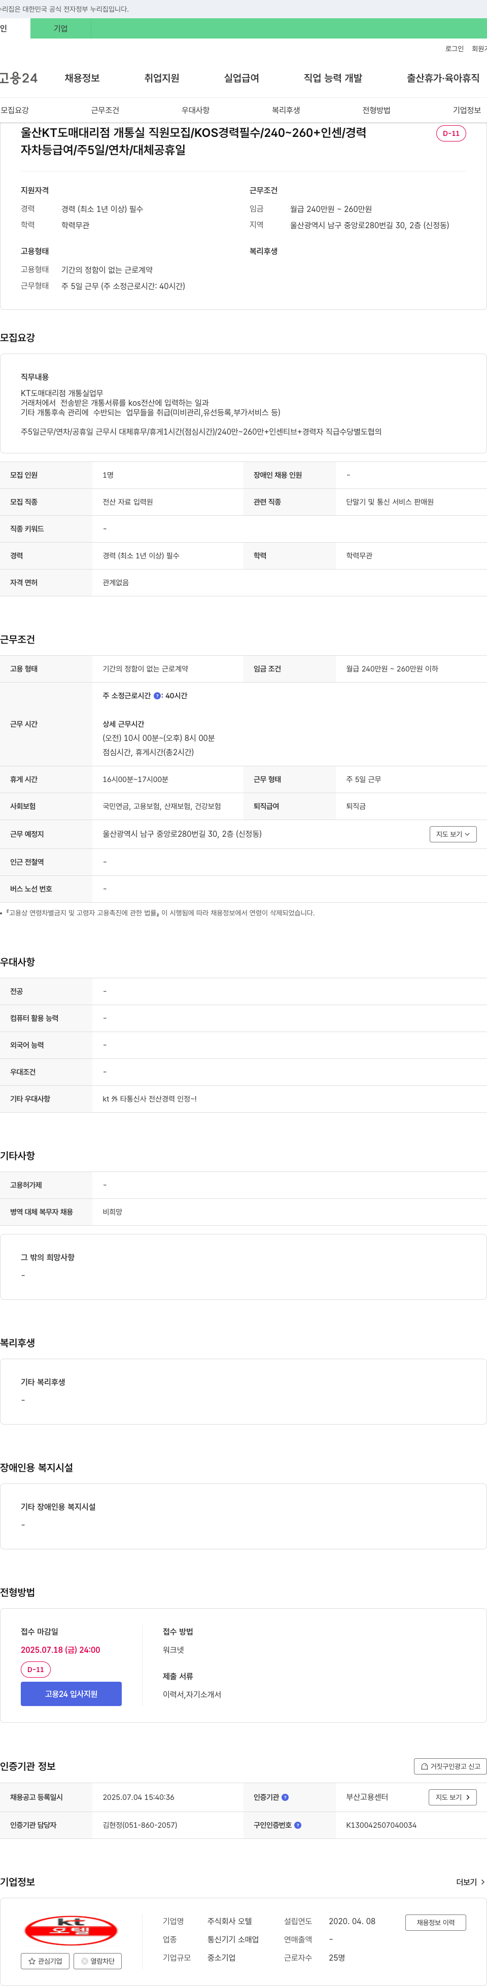Open 지도 보기 for 부산고용센터
The height and width of the screenshot is (1986, 487).
pyautogui.click(x=453, y=1797)
